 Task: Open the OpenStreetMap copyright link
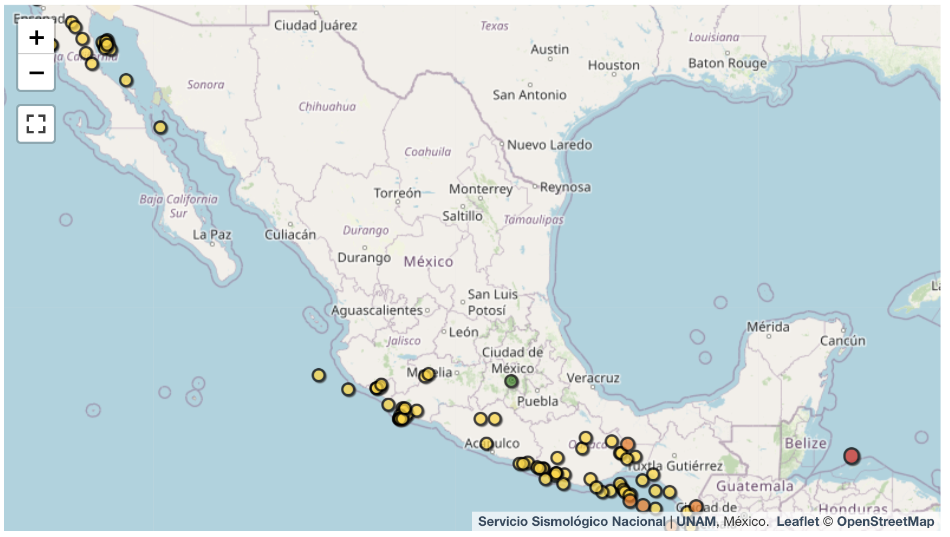pyautogui.click(x=885, y=522)
